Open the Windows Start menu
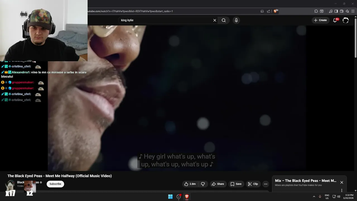357x201 pixels. click(170, 197)
